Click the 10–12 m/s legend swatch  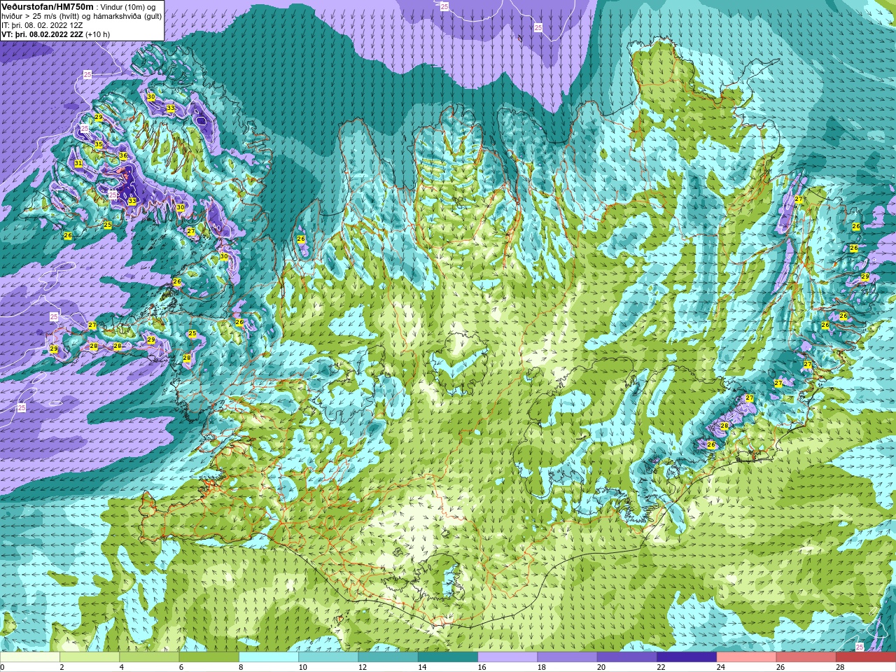pyautogui.click(x=328, y=657)
